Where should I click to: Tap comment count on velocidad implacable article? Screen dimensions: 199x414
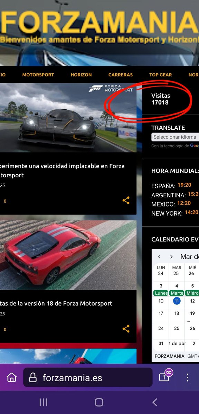(5, 201)
